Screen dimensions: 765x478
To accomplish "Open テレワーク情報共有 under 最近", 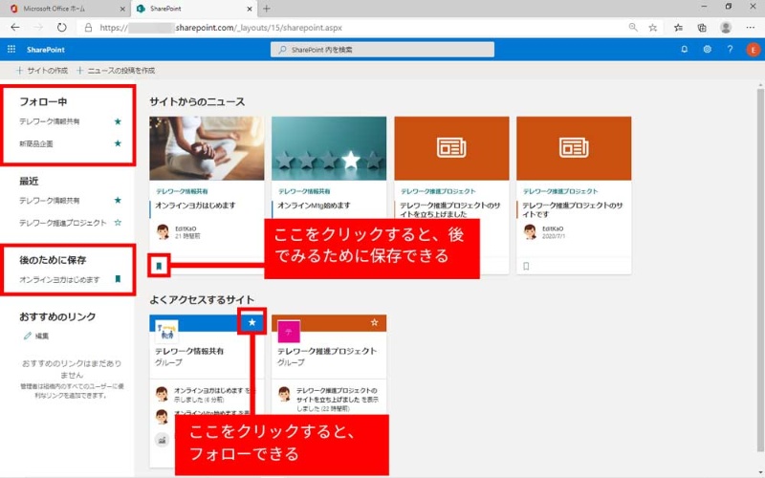I will (50, 201).
